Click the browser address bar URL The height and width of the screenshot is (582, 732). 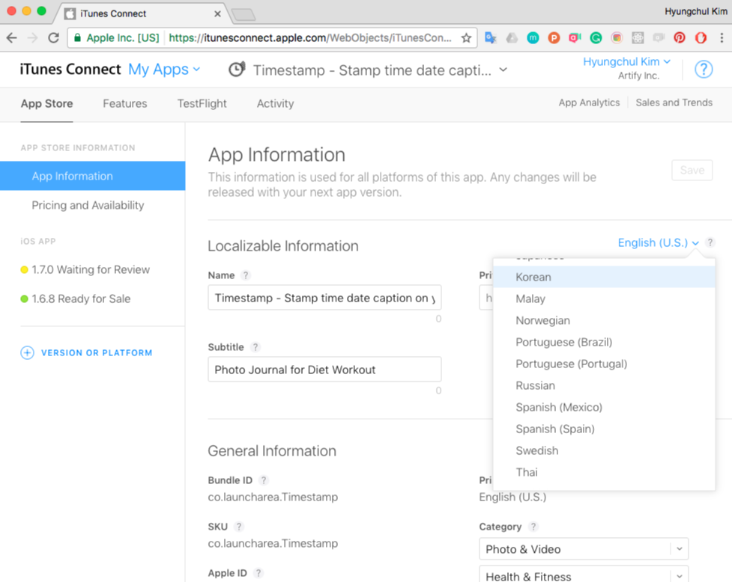tap(310, 37)
